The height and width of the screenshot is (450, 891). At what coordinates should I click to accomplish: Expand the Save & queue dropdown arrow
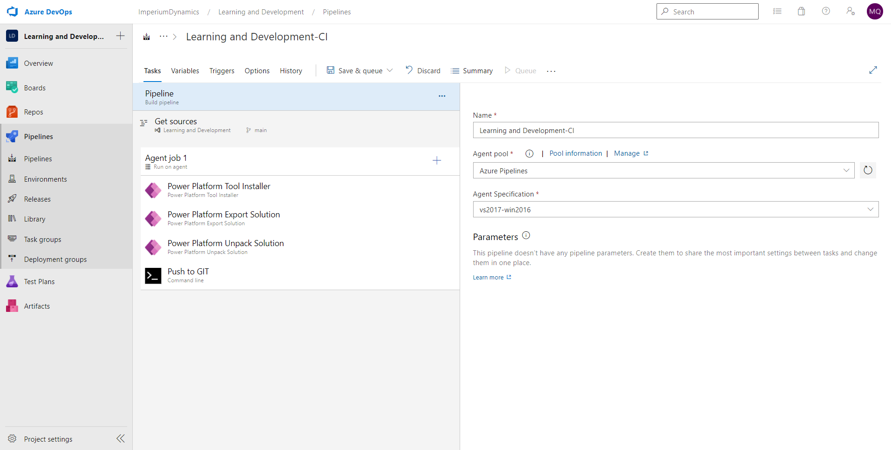(390, 70)
